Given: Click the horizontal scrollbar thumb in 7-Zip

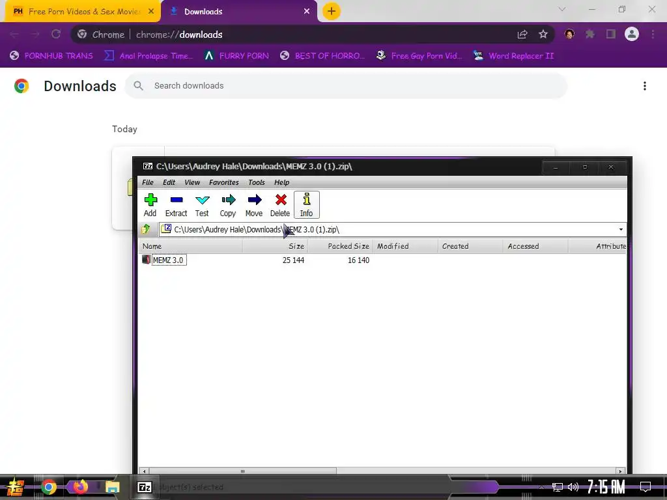Looking at the screenshot, I should [242, 471].
